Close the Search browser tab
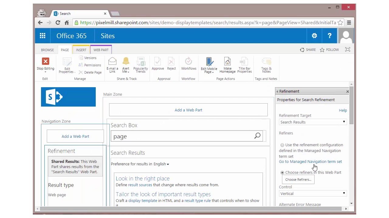 click(x=105, y=14)
